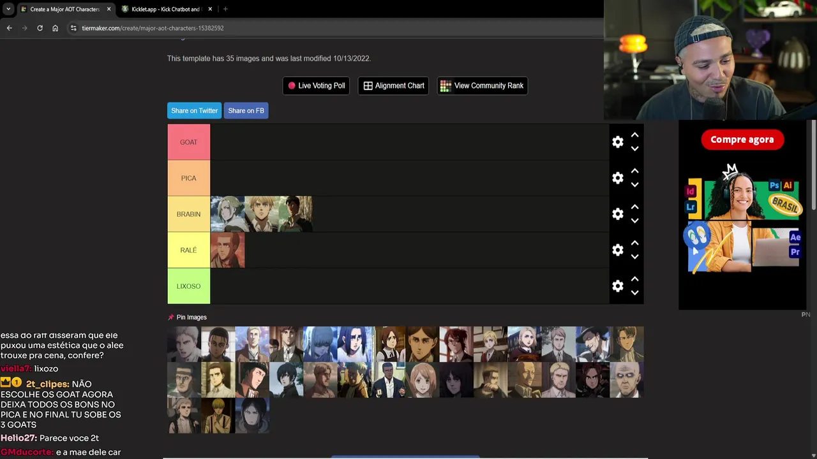Select third character image in BRABIN tier
817x459 pixels.
tap(296, 214)
